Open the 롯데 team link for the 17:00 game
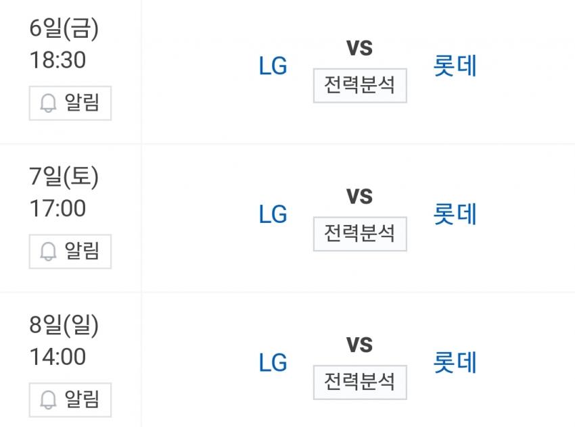Viewport: 575px width, 427px height. (455, 215)
